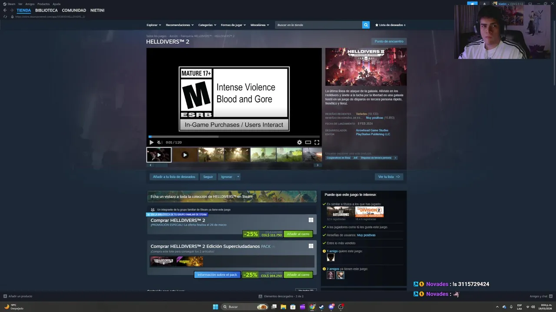Screen dimensions: 556x312
Task: Expand the Formas de jugar dropdown
Action: click(x=233, y=25)
